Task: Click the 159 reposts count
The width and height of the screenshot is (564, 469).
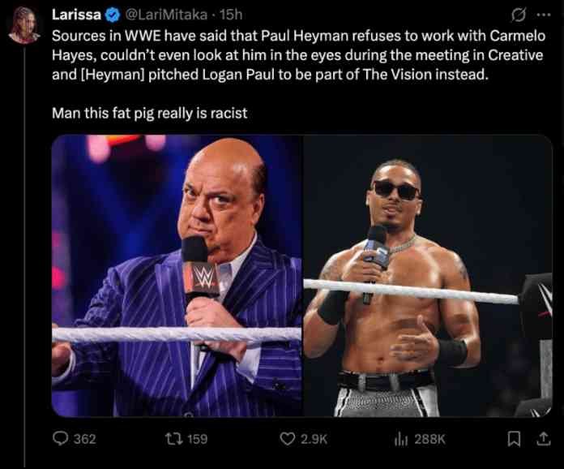Action: (x=197, y=439)
